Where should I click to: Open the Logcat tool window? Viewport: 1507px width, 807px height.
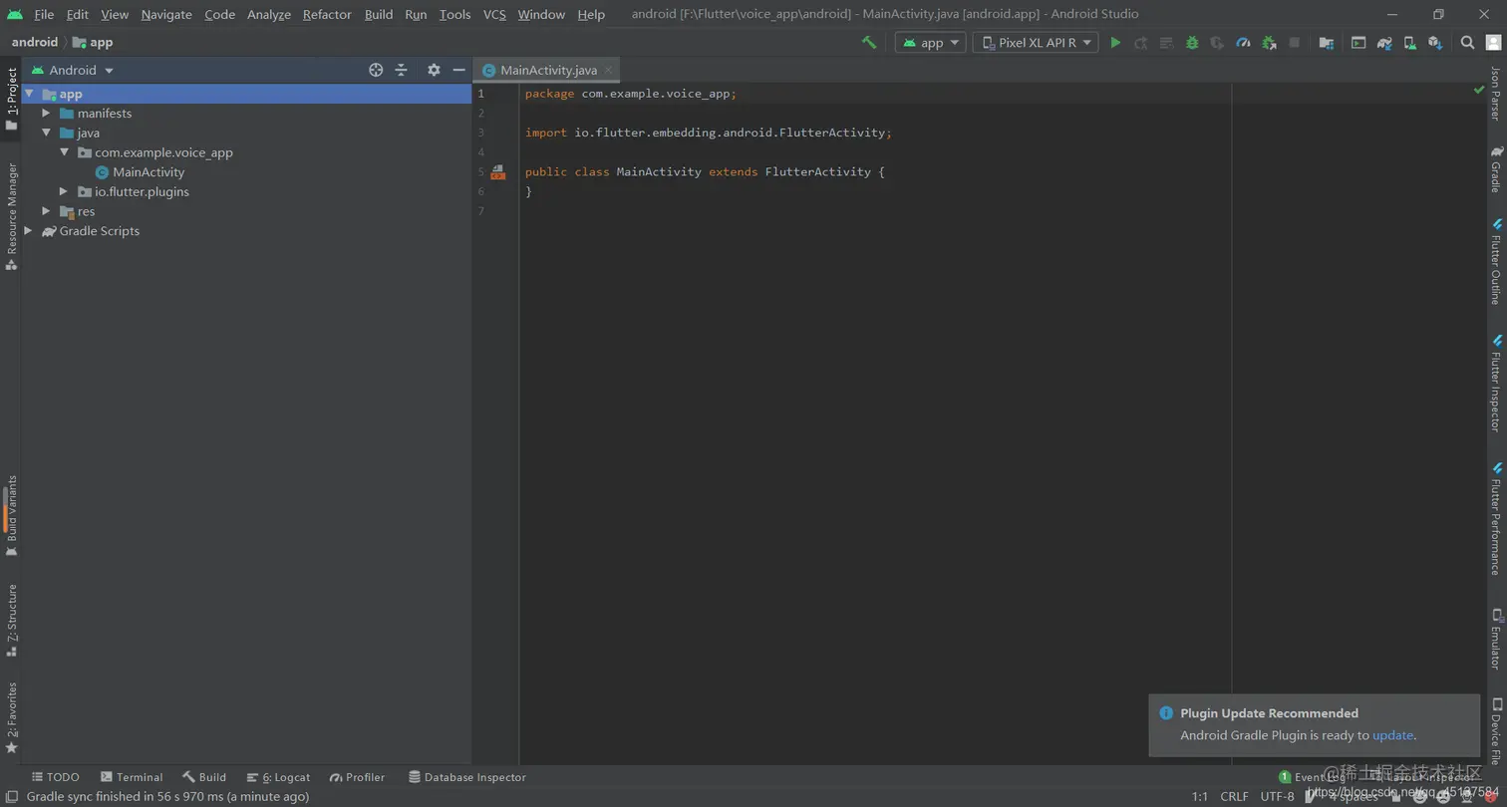[x=278, y=777]
